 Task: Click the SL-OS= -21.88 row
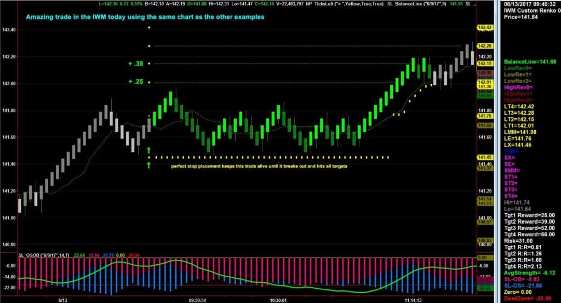click(523, 286)
